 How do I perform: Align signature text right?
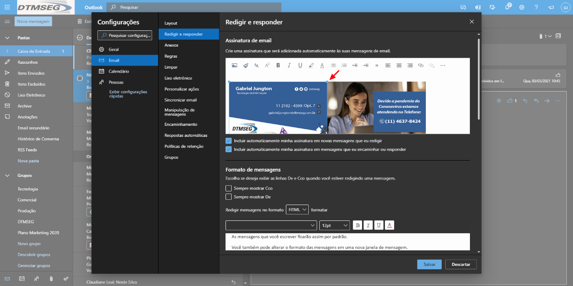[x=410, y=65]
